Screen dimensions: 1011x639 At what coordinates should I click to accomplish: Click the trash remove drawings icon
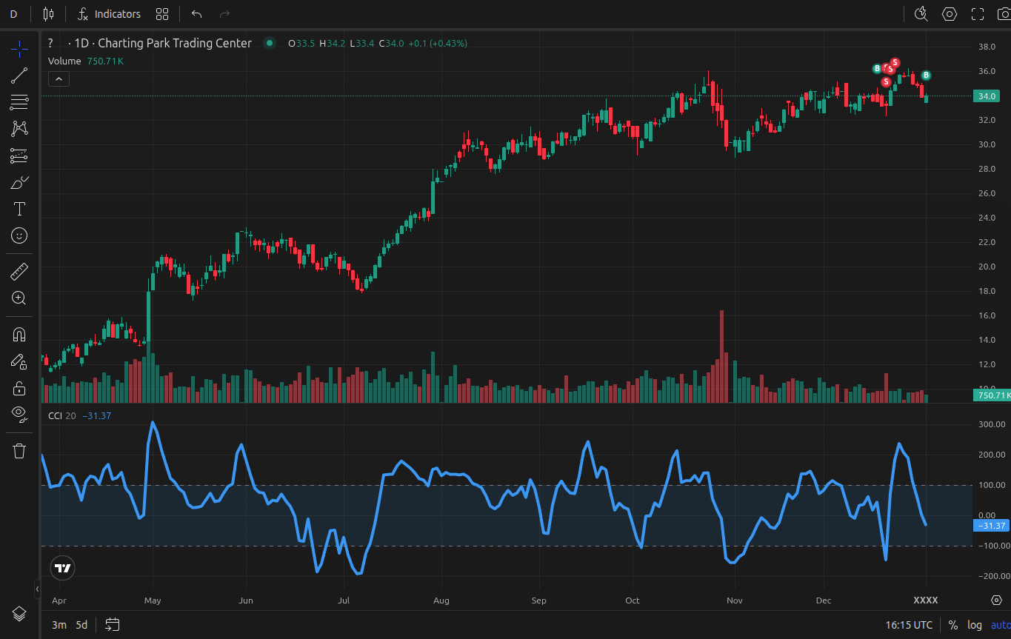coord(19,450)
